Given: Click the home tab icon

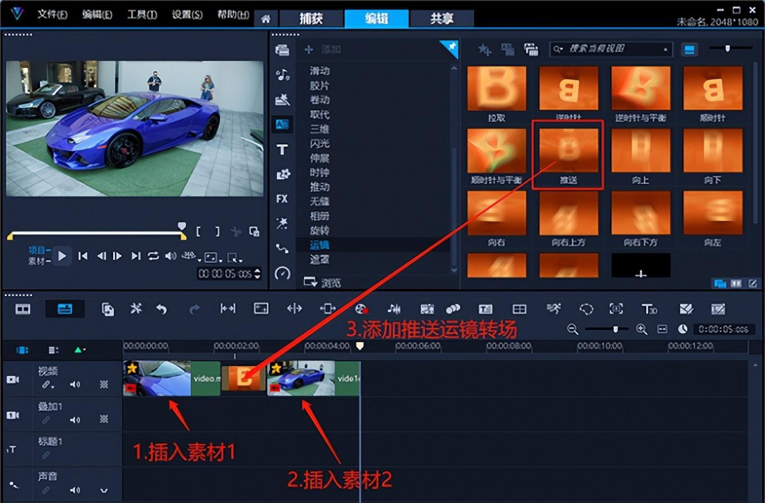Looking at the screenshot, I should pyautogui.click(x=265, y=19).
